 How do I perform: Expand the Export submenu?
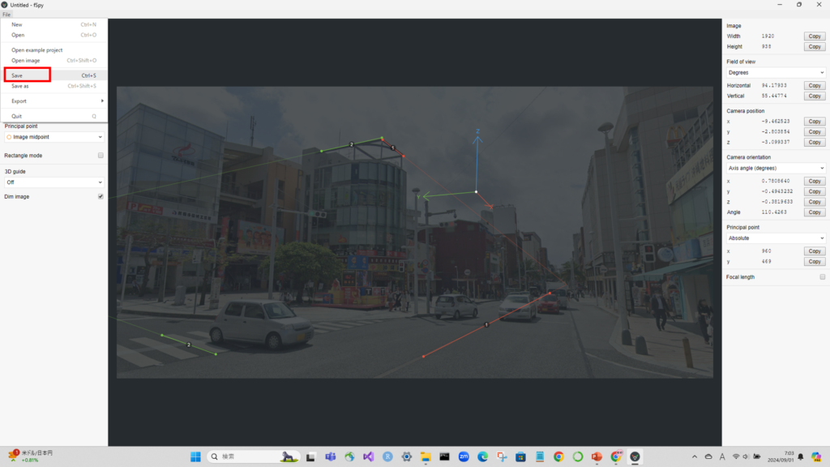click(x=53, y=101)
